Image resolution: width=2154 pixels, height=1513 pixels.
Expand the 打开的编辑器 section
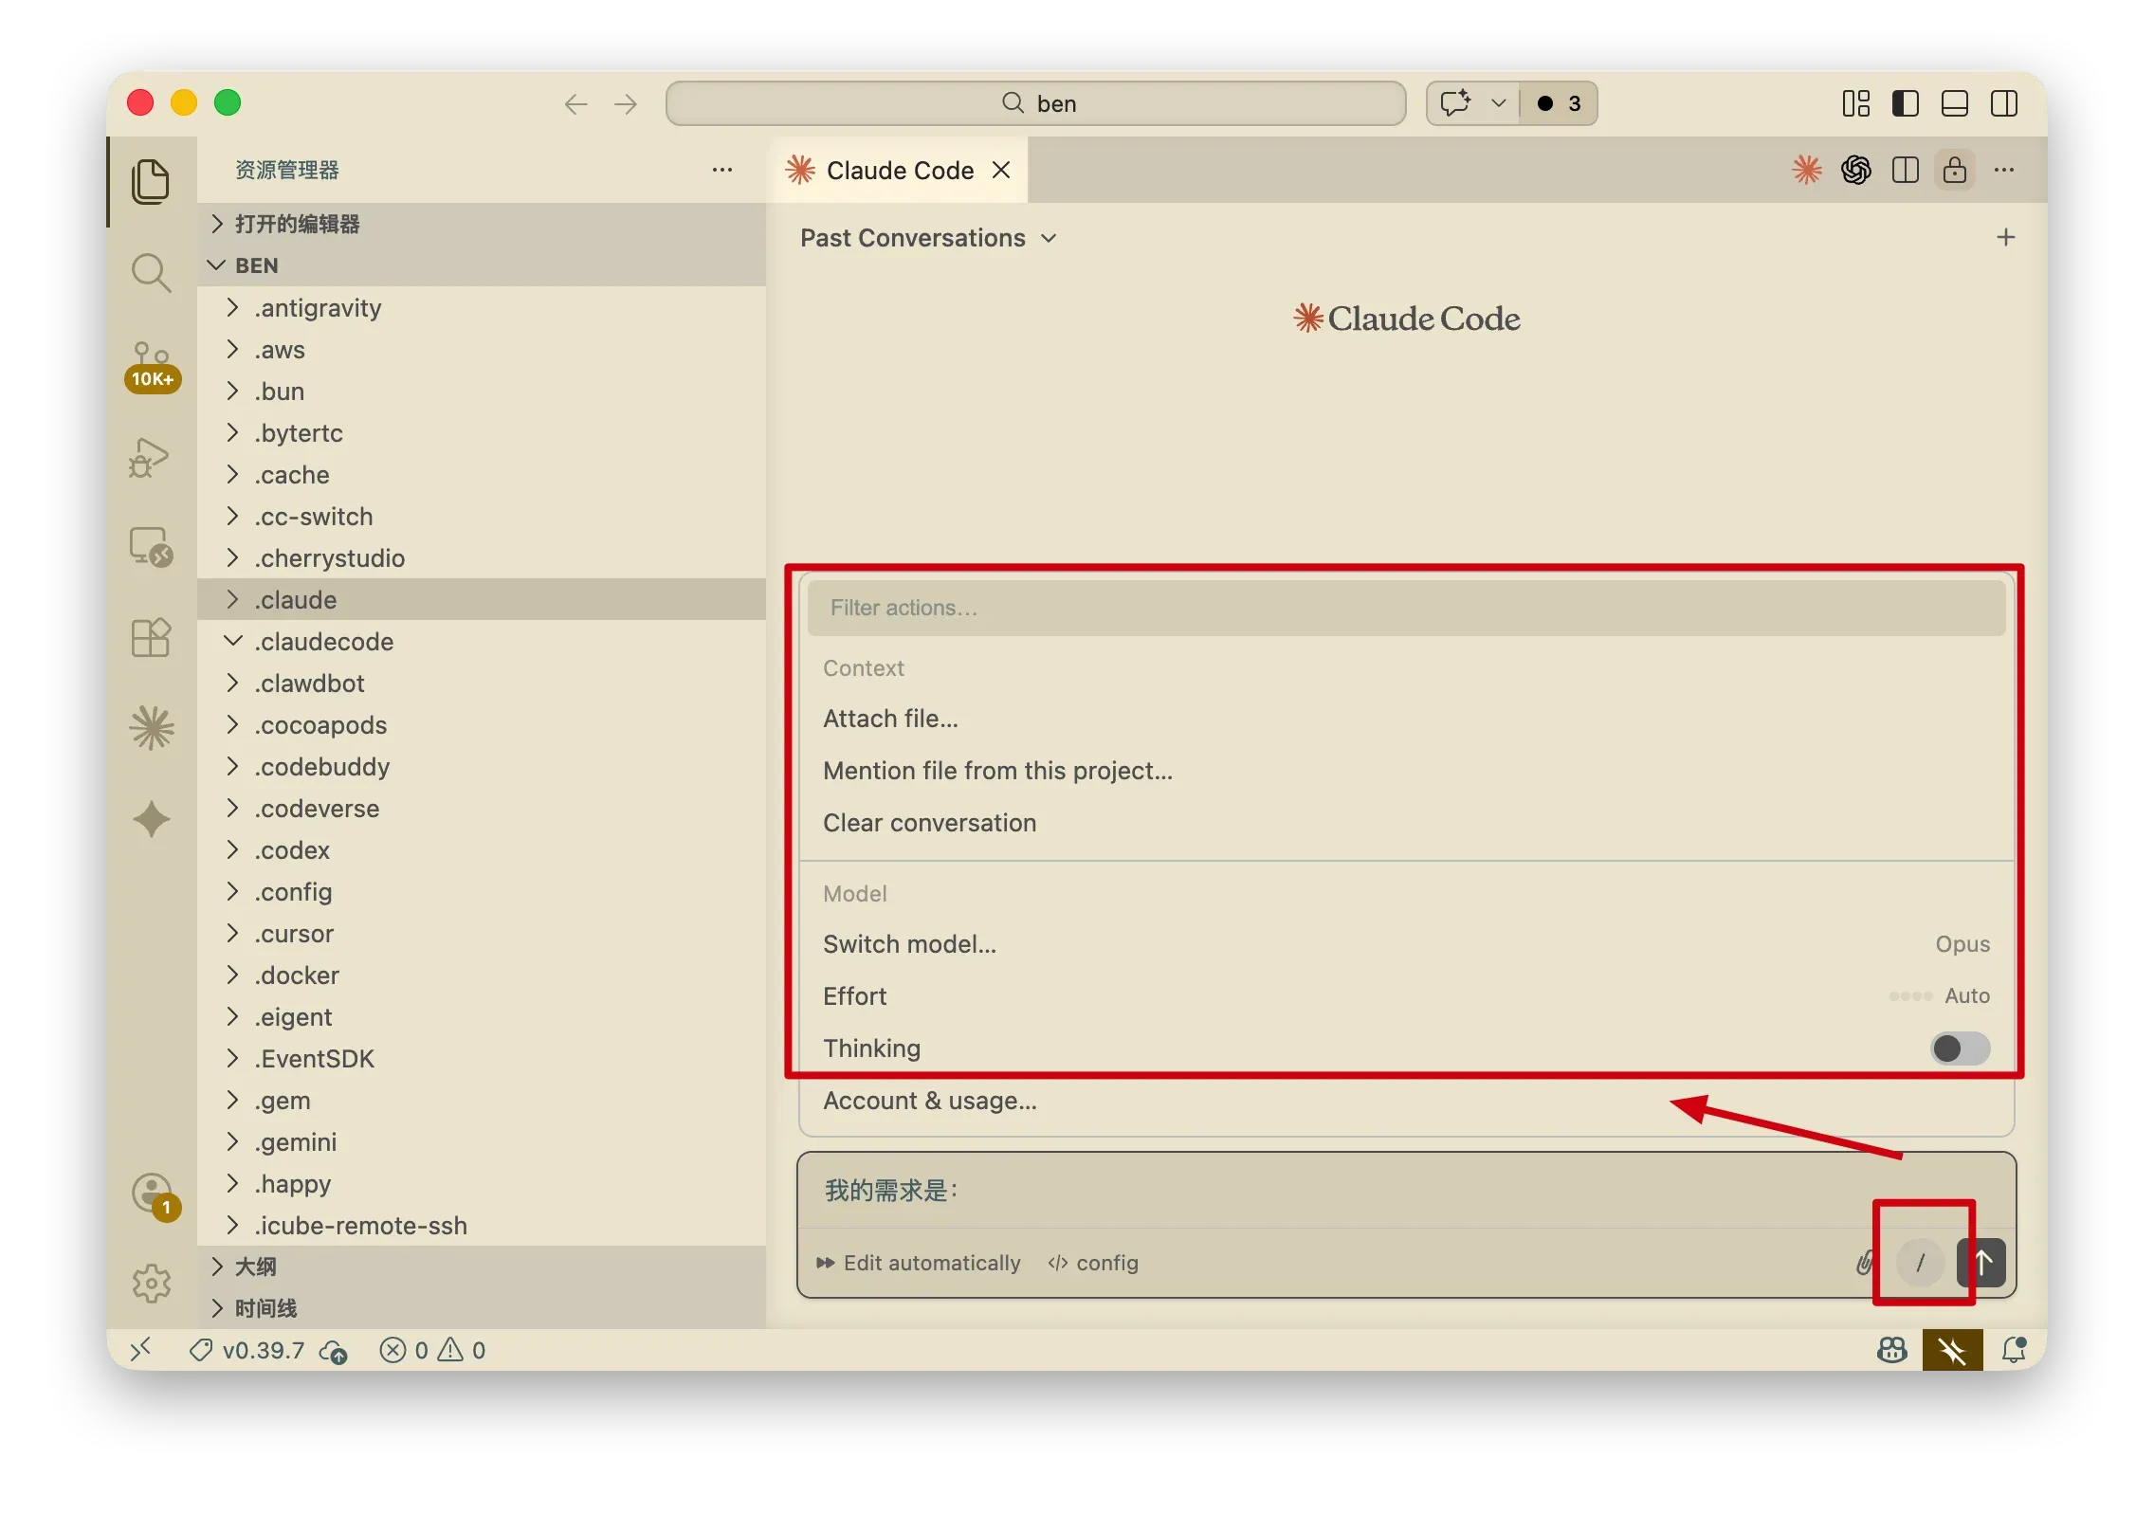482,224
